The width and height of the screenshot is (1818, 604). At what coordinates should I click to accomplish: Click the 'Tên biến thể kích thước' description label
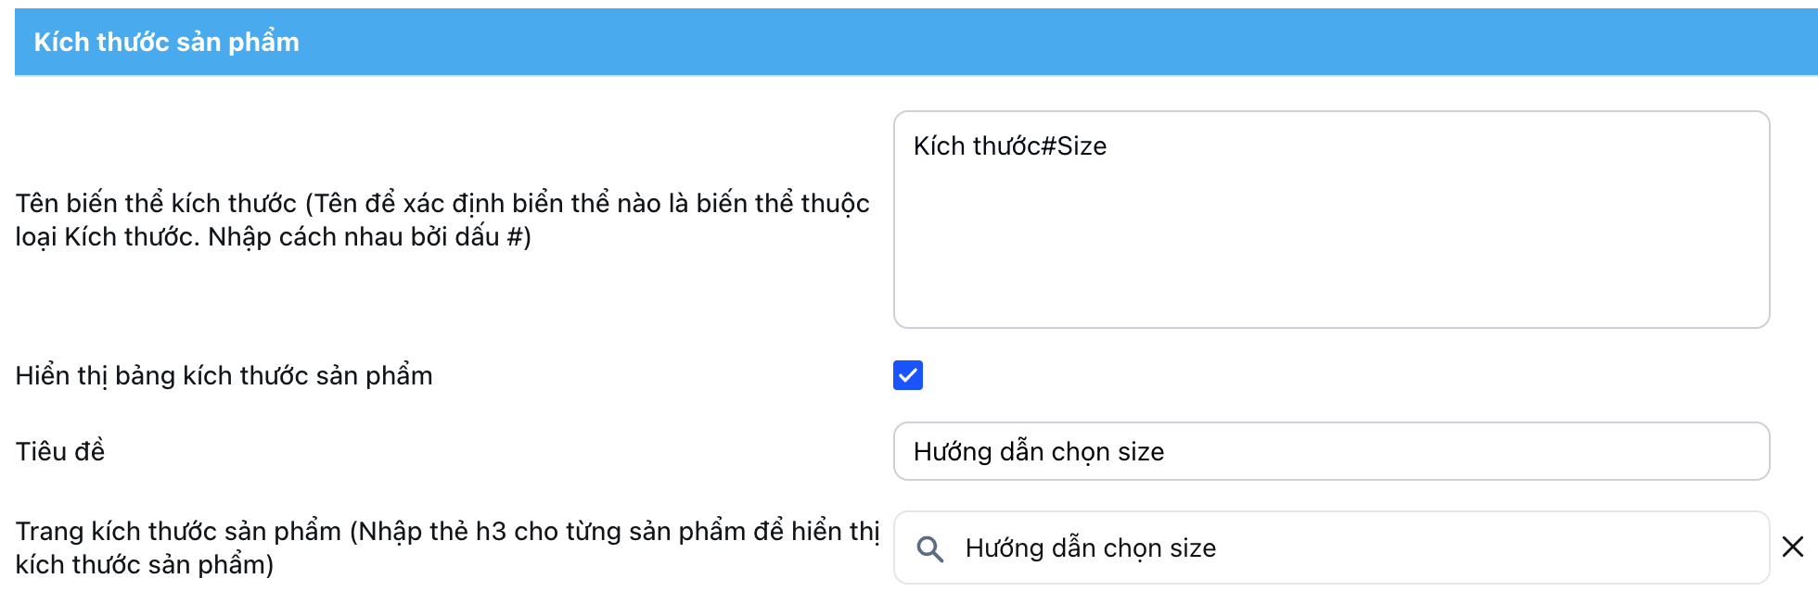point(442,204)
